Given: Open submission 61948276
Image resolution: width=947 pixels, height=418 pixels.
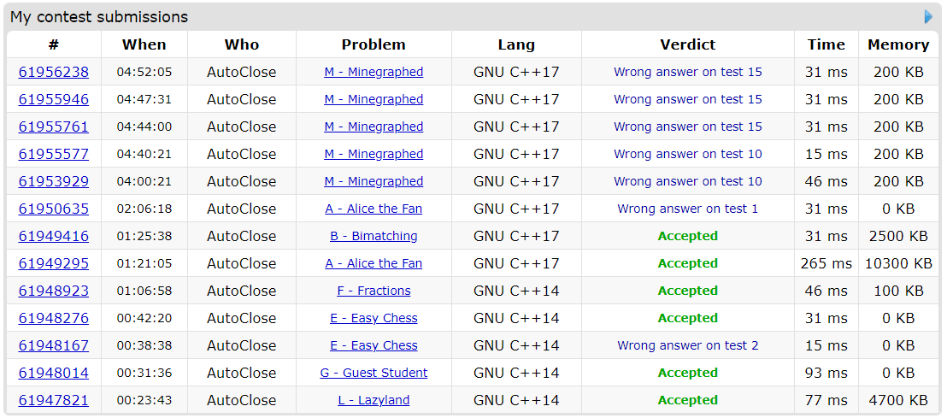Looking at the screenshot, I should click(54, 318).
